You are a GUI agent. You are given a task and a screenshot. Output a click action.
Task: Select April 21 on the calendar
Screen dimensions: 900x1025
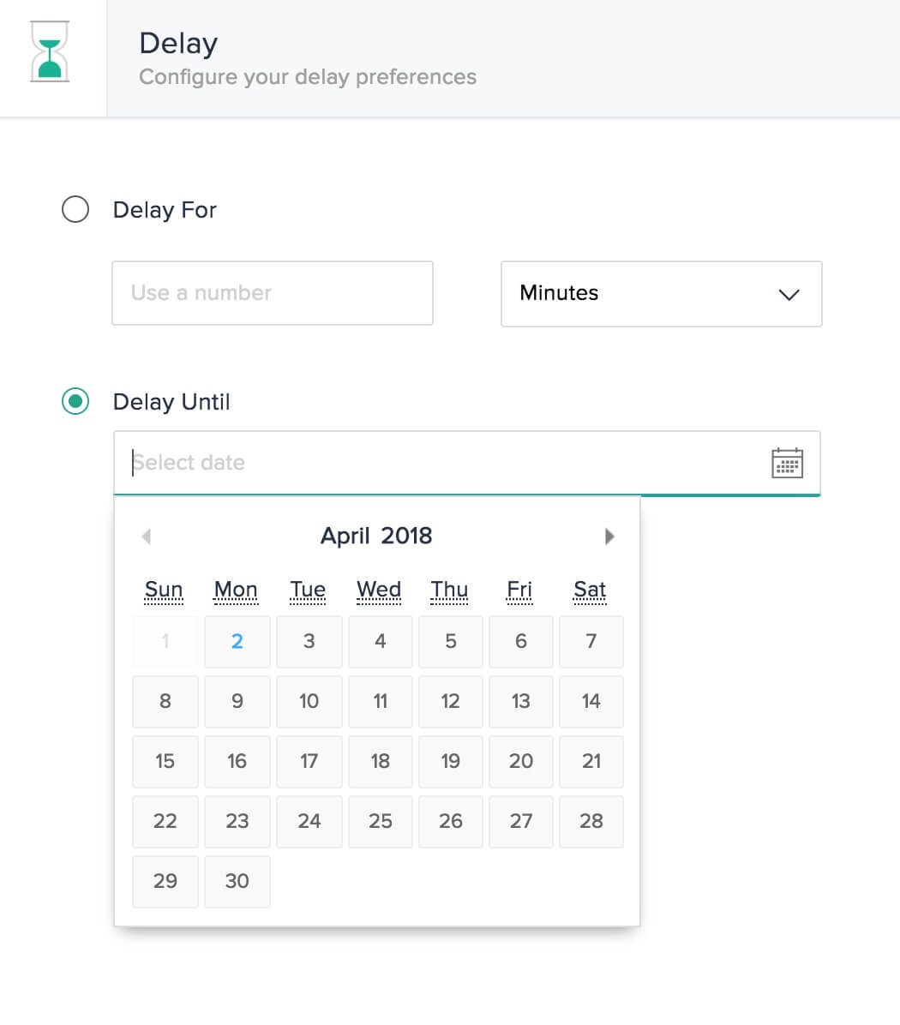[591, 761]
